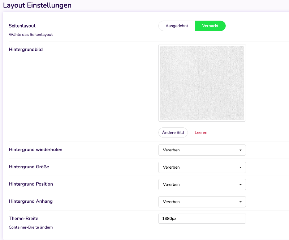
Task: Select the Verpackt layout option
Action: [x=210, y=26]
